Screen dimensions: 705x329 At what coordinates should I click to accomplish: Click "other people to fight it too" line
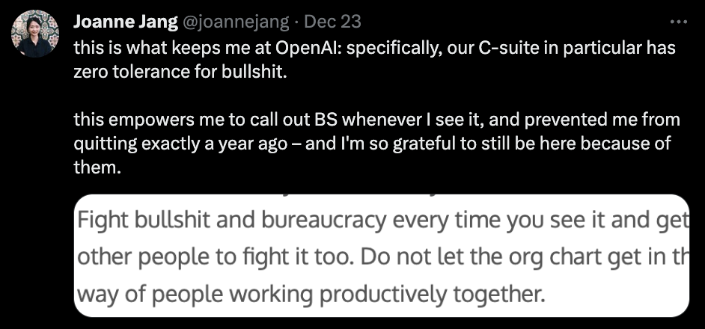(x=210, y=257)
